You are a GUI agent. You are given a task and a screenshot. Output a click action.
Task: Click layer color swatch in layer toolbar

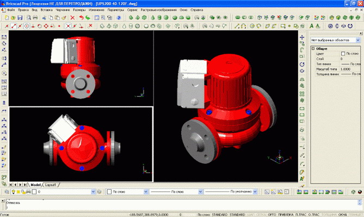click(34, 192)
